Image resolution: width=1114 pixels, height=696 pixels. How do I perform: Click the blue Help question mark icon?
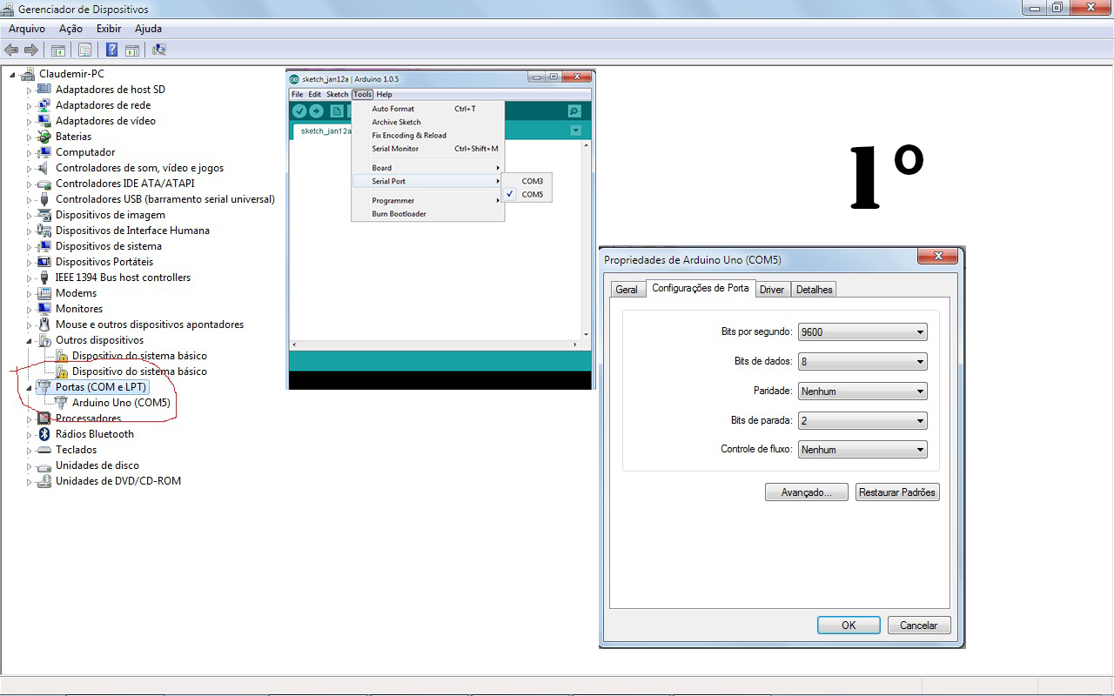[x=112, y=50]
